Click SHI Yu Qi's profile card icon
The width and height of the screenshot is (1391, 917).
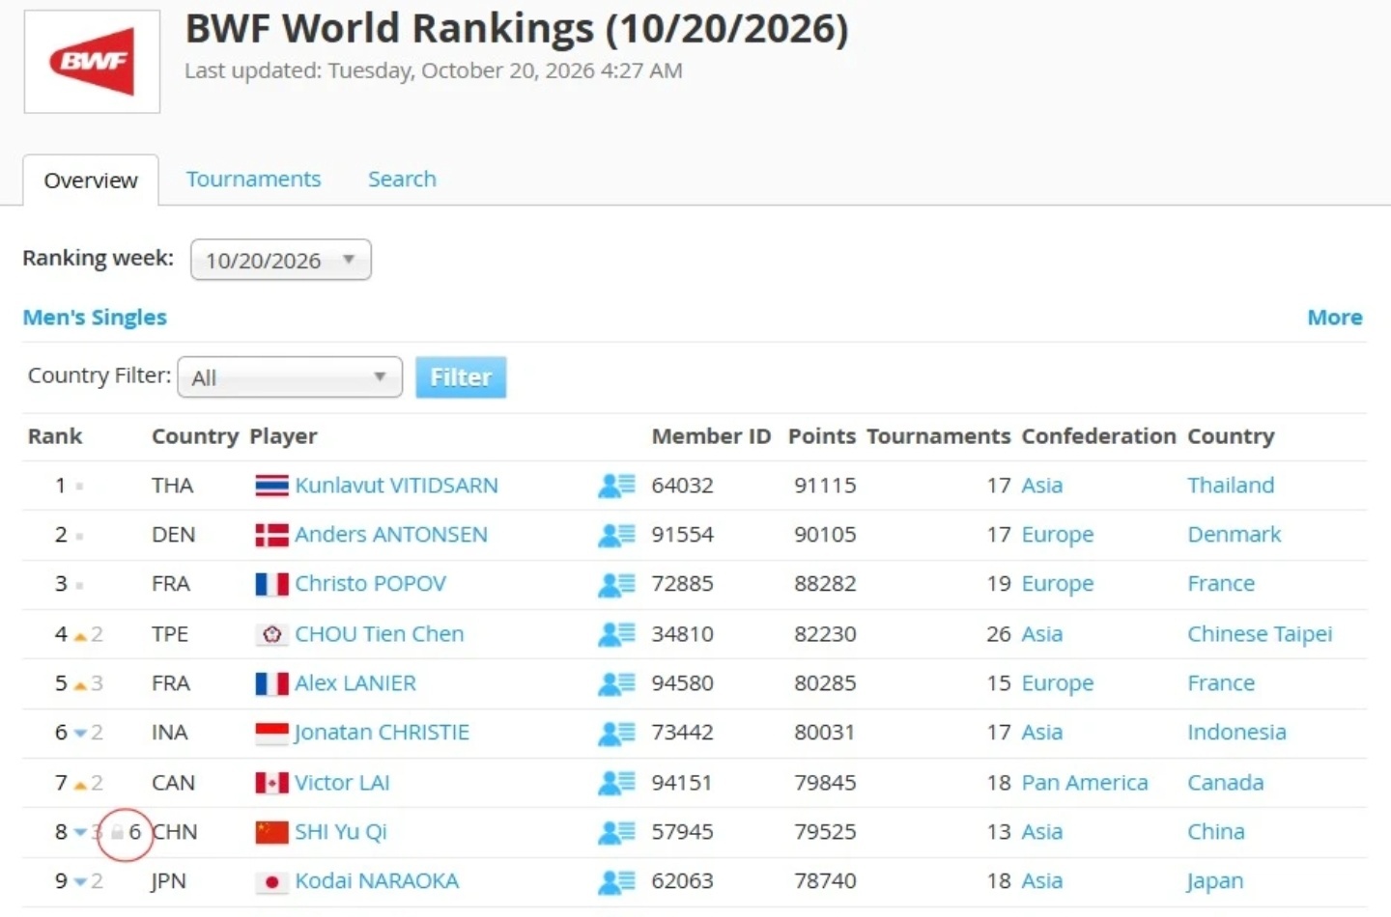pos(616,832)
